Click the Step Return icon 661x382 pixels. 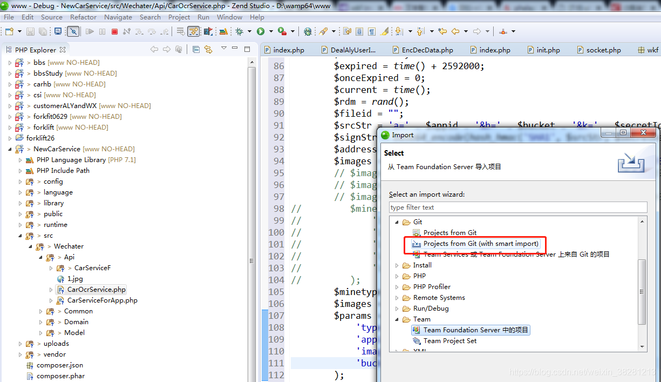click(x=164, y=31)
